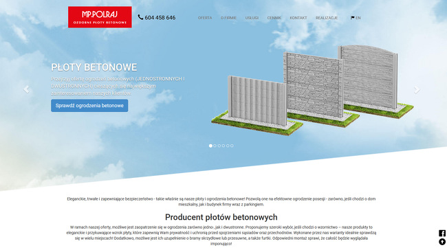447x250 pixels.
Task: Click Sprawdź ogrodzenia betonowe button
Action: [x=89, y=106]
